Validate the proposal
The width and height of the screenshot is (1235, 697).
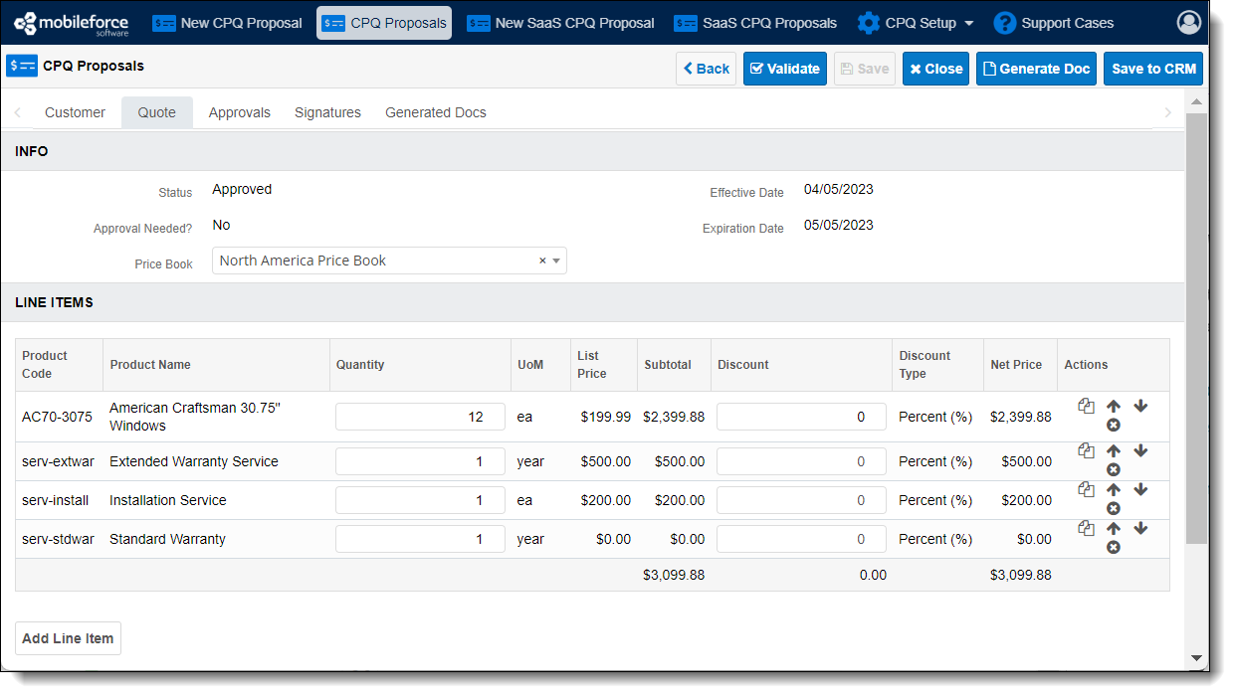(785, 69)
